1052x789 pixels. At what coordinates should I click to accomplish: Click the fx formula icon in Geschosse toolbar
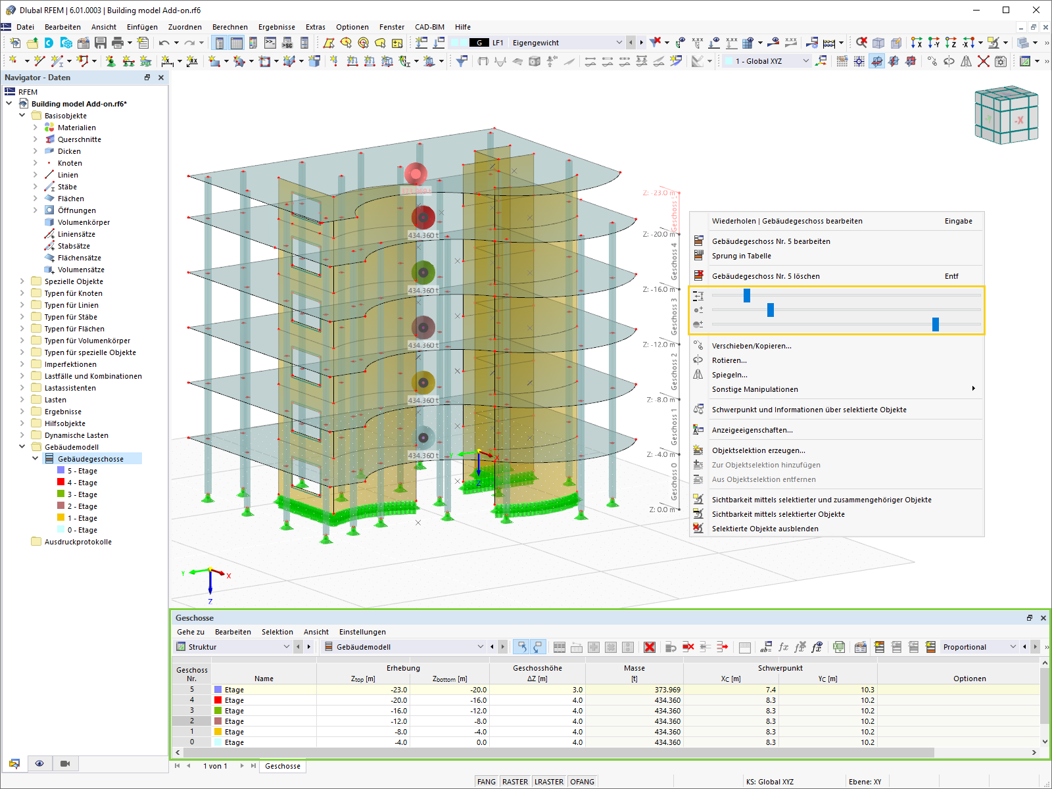tap(783, 647)
